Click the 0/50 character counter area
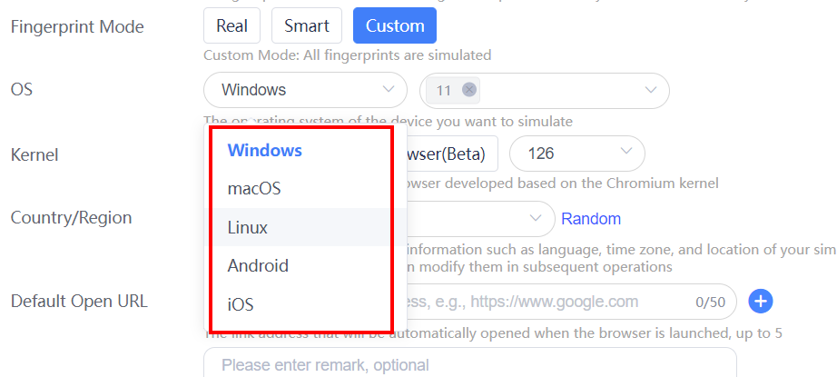The height and width of the screenshot is (377, 837). pos(711,303)
